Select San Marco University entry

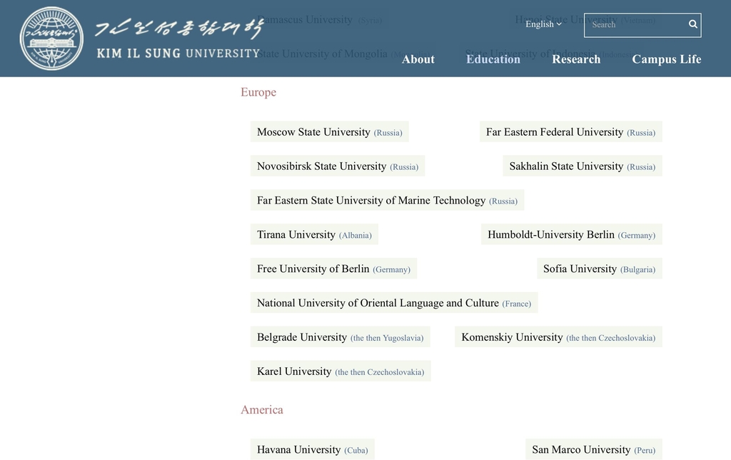(593, 449)
